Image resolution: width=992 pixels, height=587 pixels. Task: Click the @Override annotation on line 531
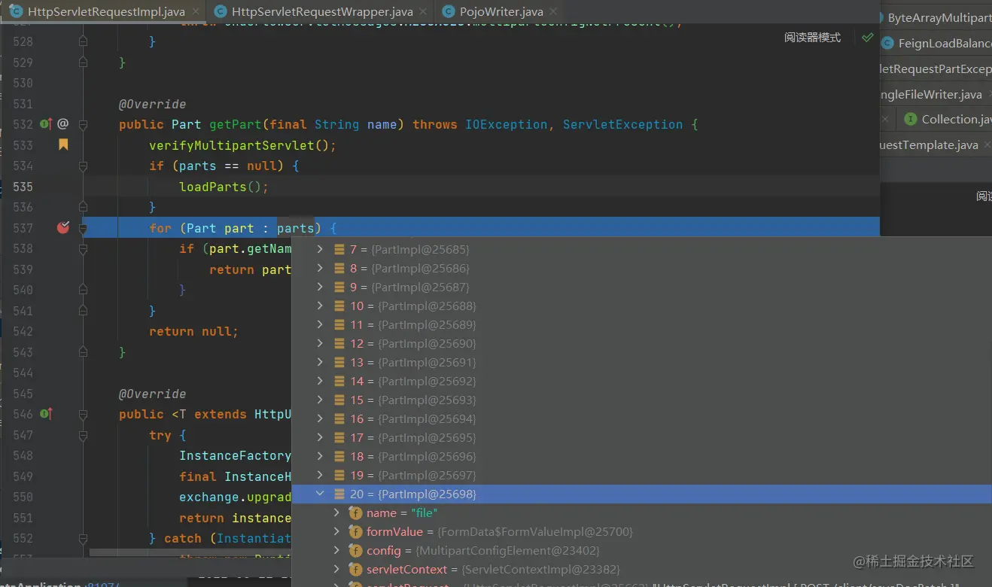pos(152,104)
